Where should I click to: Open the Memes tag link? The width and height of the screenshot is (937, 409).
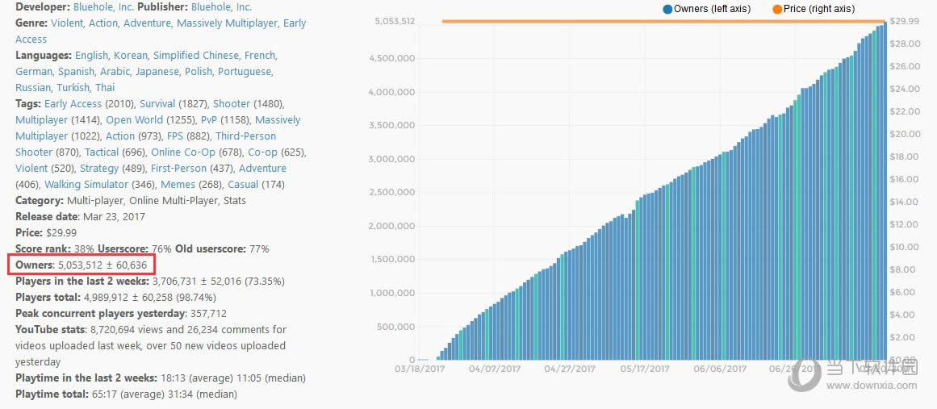coord(178,184)
